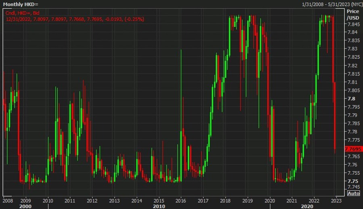Click the 2019 year label on time axis
Screen dimensions: 363x209
tap(248, 200)
